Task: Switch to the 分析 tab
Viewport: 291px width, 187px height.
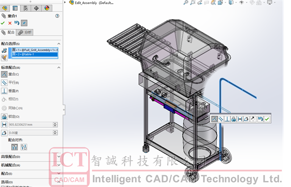Action: [25, 32]
